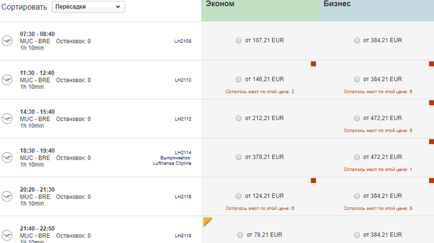Open the Пересадки sort dropdown

tap(89, 7)
